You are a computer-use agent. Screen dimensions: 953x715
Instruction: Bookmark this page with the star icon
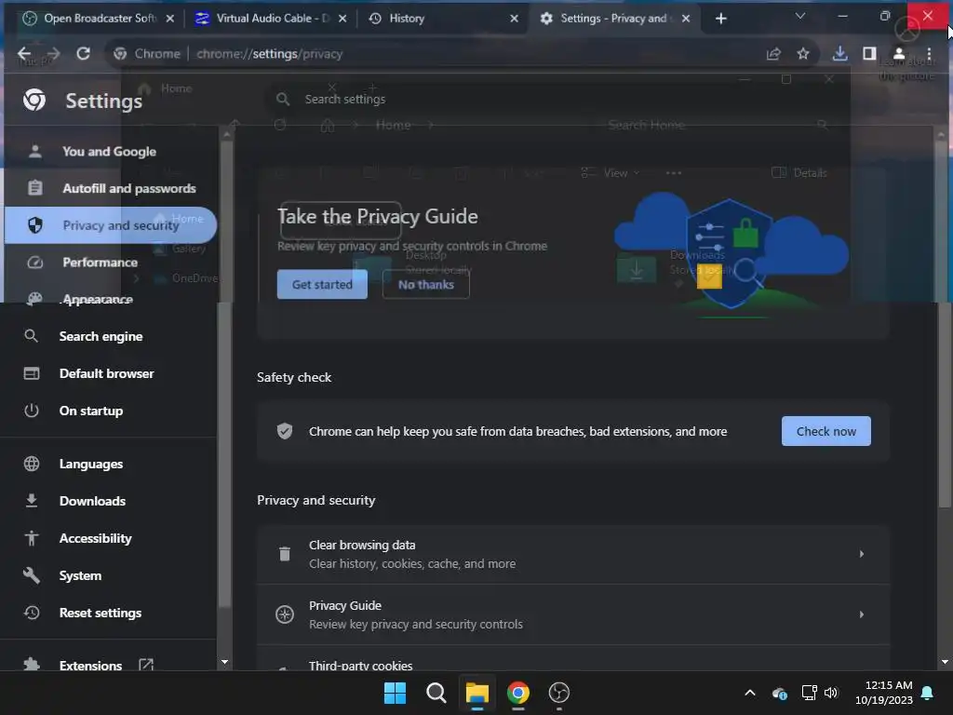tap(803, 53)
